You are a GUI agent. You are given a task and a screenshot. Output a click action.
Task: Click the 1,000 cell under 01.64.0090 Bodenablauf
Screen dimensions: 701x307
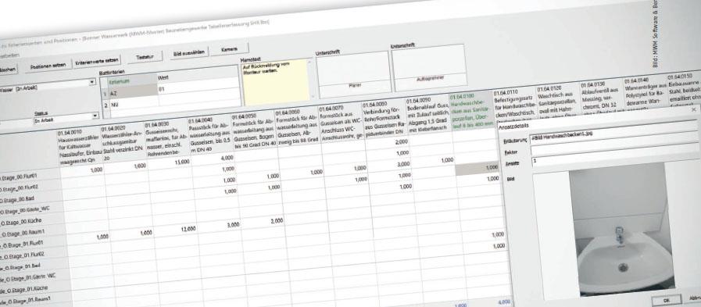click(432, 160)
